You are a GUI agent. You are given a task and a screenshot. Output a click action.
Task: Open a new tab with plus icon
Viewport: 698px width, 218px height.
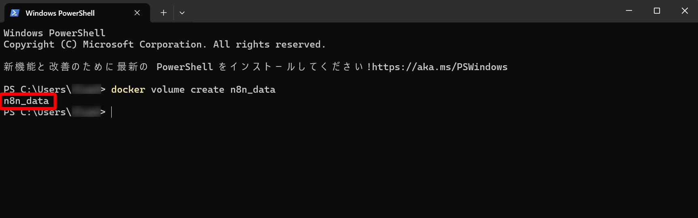pyautogui.click(x=163, y=12)
